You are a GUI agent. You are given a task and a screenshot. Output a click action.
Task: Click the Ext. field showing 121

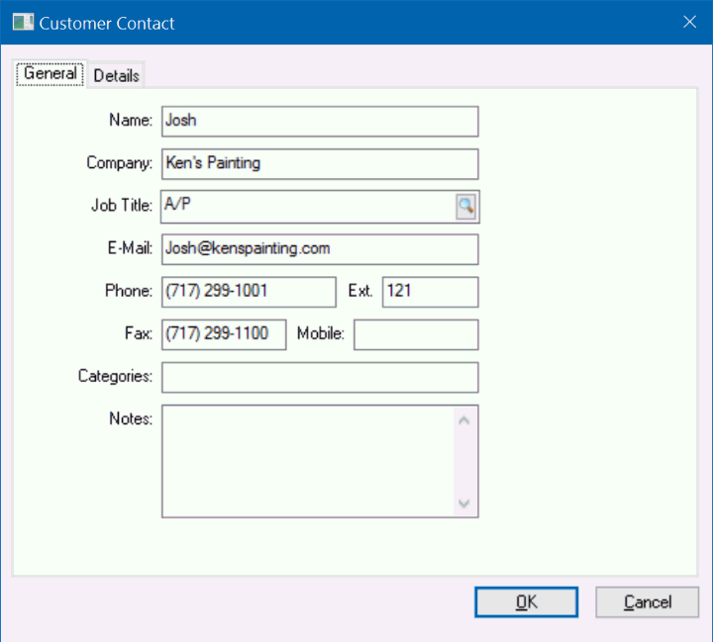pyautogui.click(x=430, y=292)
